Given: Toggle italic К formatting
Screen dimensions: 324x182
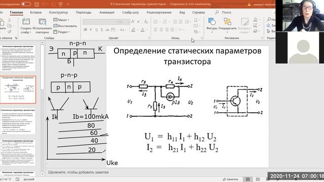Looking at the screenshot, I should pos(91,30).
